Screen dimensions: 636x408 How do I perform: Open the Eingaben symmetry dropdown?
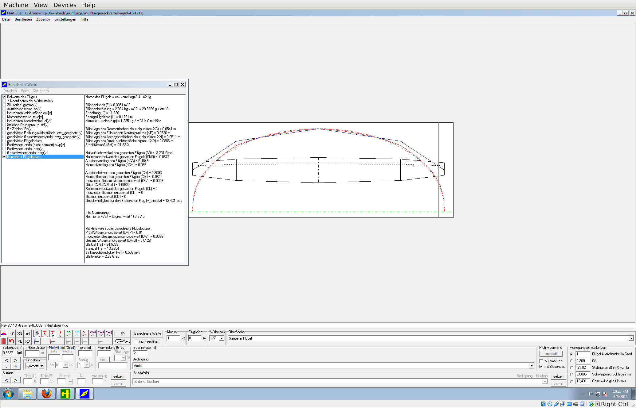click(x=41, y=366)
